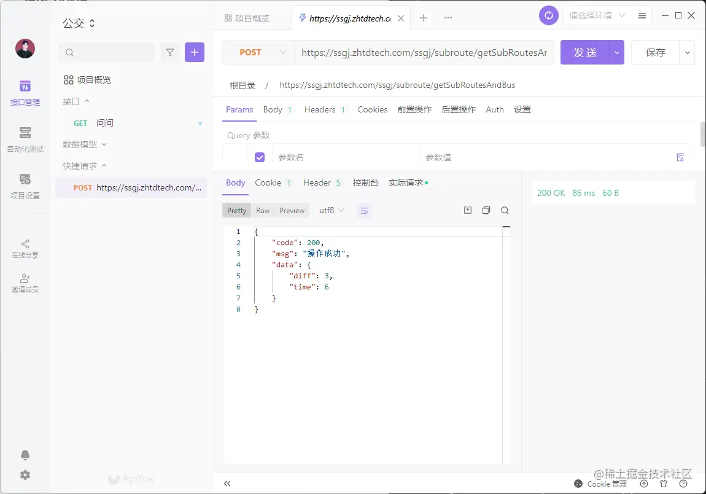The image size is (706, 494).
Task: Click the 参数名 input field
Action: (346, 157)
